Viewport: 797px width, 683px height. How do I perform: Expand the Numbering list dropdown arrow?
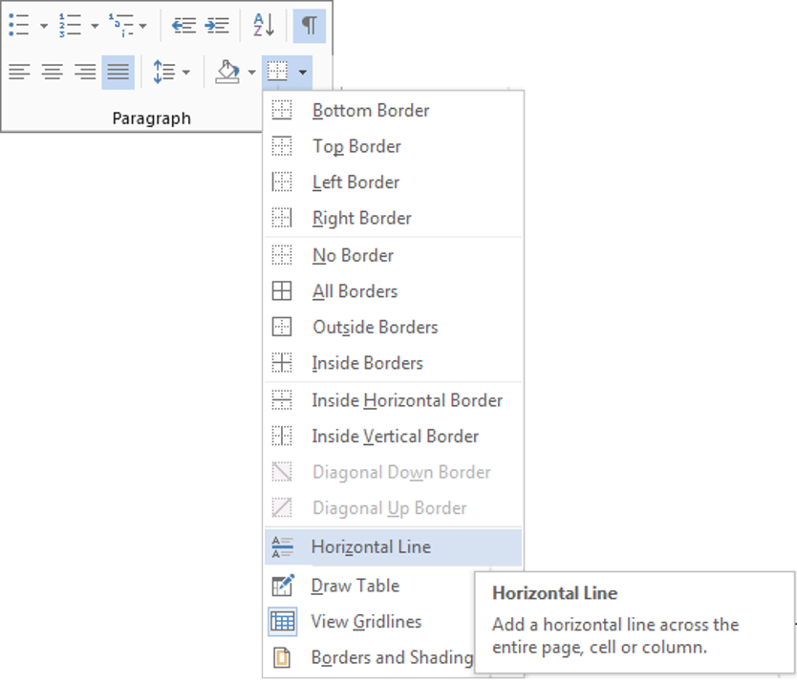[95, 26]
